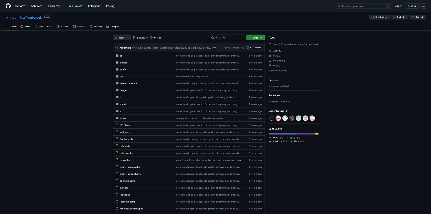The width and height of the screenshot is (431, 214).
Task: Open the Contributors 7 heading link
Action: tap(278, 111)
